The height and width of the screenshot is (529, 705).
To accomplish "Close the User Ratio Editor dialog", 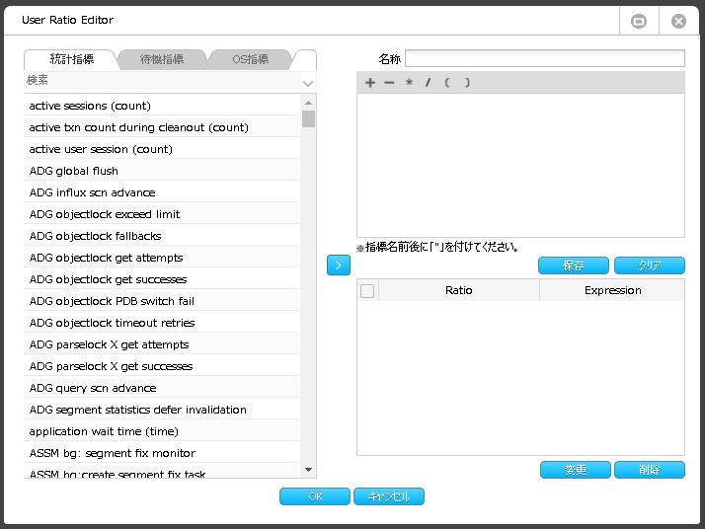I will pyautogui.click(x=678, y=21).
